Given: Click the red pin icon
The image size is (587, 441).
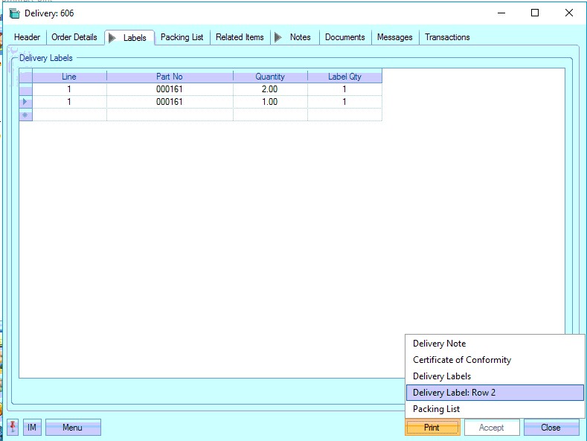Looking at the screenshot, I should tap(13, 428).
